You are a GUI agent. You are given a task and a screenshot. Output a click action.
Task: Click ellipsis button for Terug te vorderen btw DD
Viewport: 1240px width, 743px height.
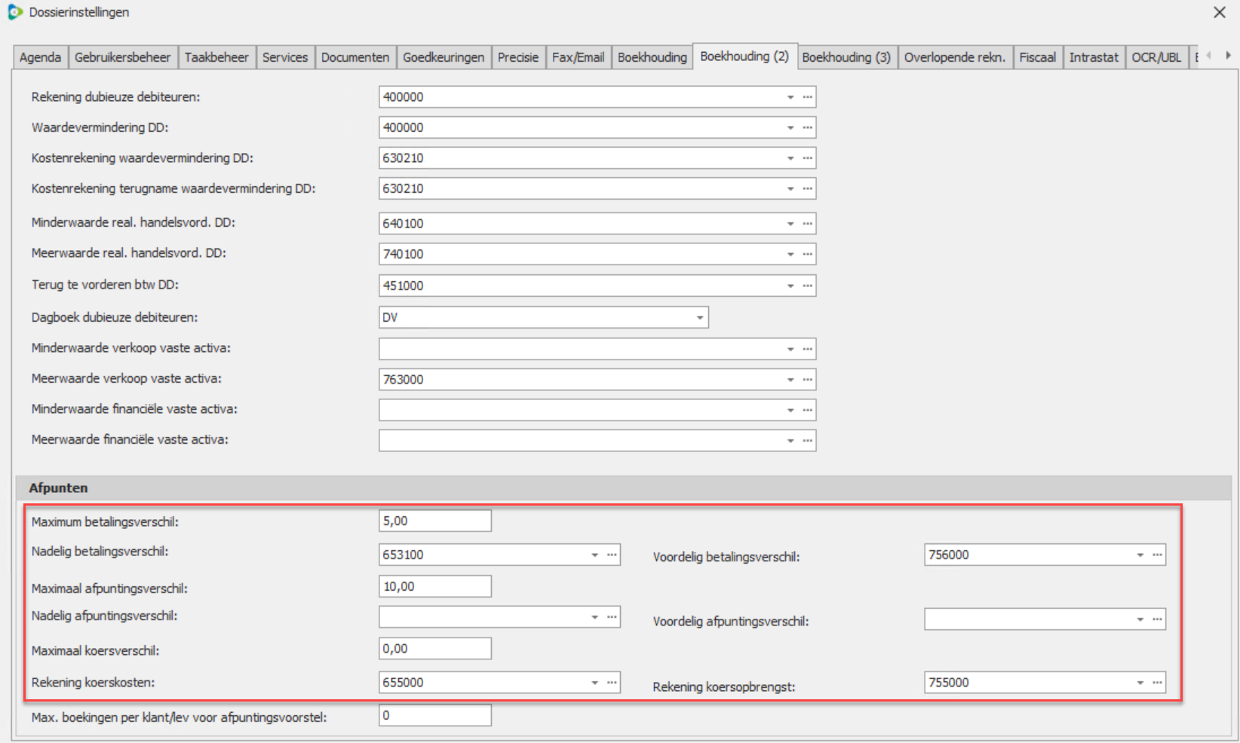pos(807,286)
